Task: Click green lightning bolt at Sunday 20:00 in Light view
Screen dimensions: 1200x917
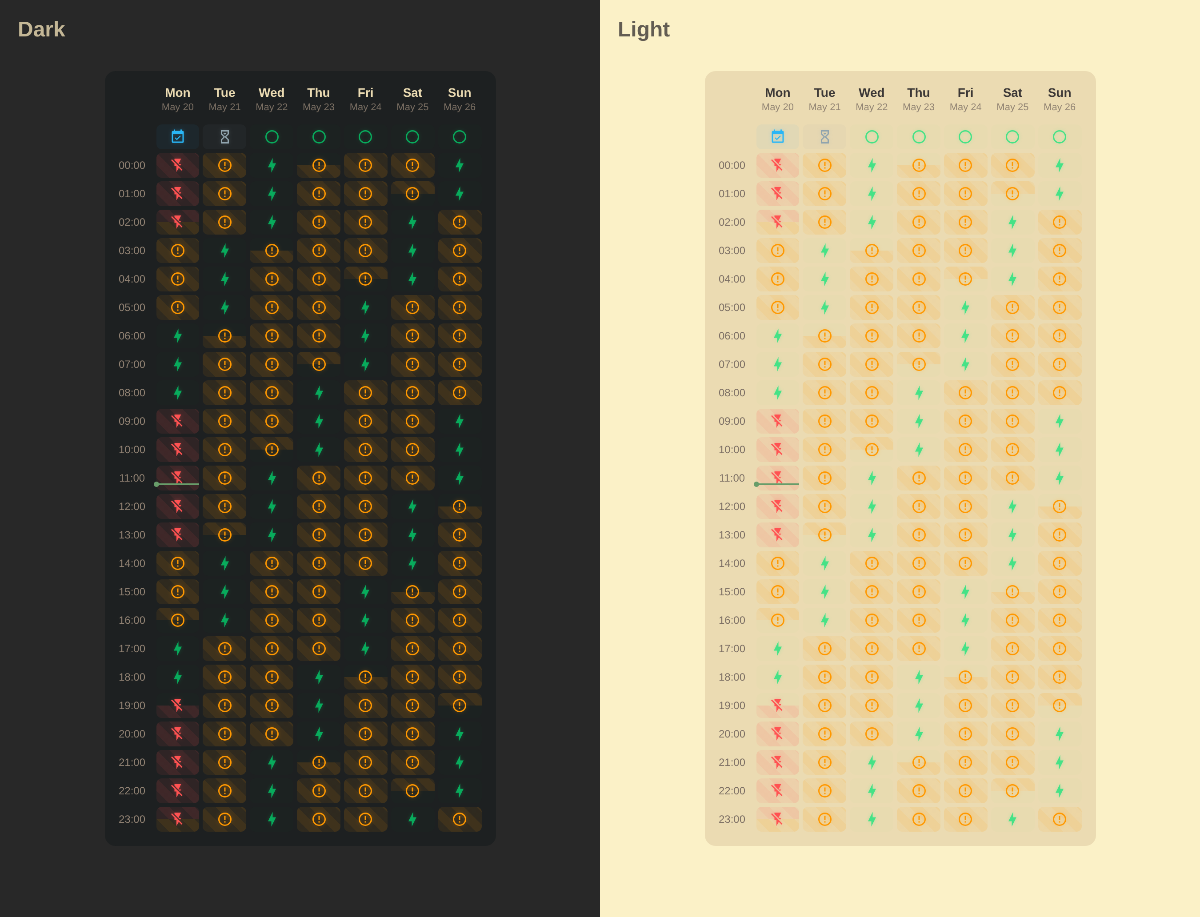Action: pos(1060,734)
